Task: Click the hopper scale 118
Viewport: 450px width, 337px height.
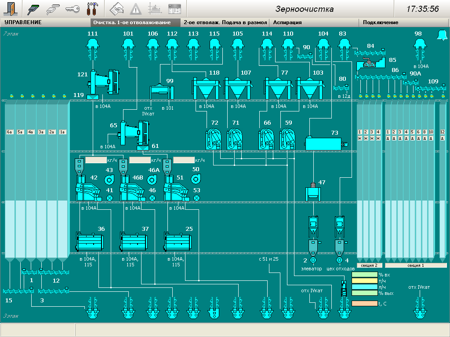Action: (205, 89)
